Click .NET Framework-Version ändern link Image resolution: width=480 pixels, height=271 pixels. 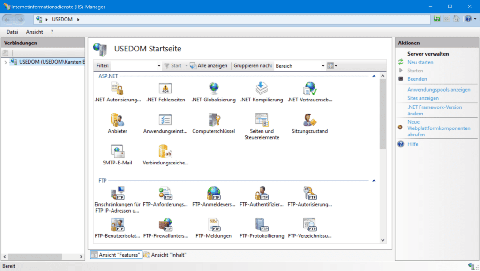tap(435, 110)
